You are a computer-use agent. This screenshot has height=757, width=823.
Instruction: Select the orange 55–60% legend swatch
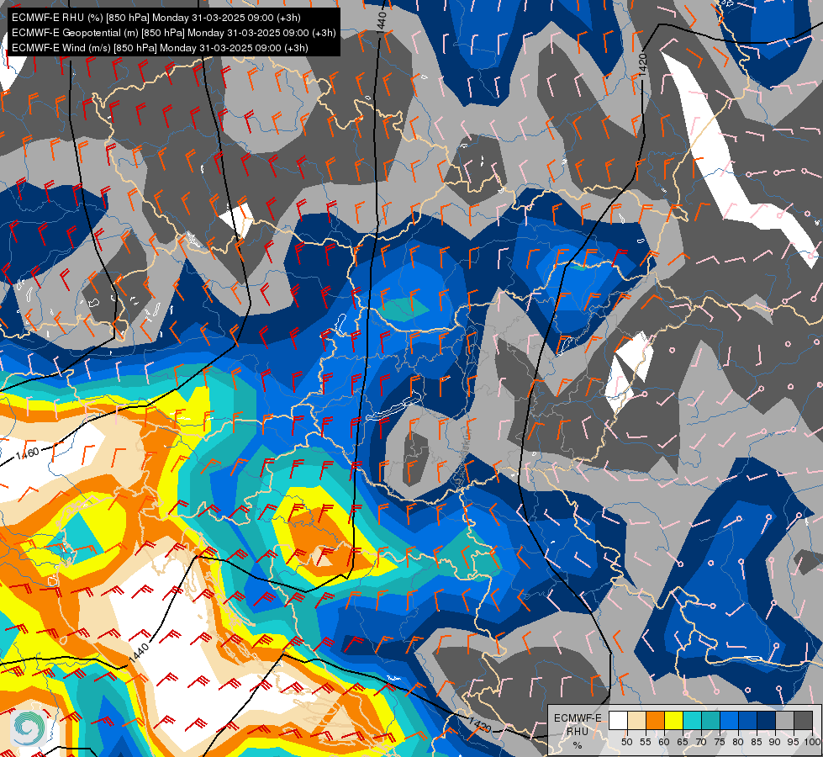[x=655, y=720]
